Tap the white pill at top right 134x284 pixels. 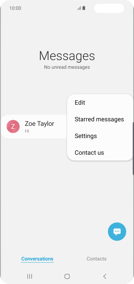(x=109, y=8)
